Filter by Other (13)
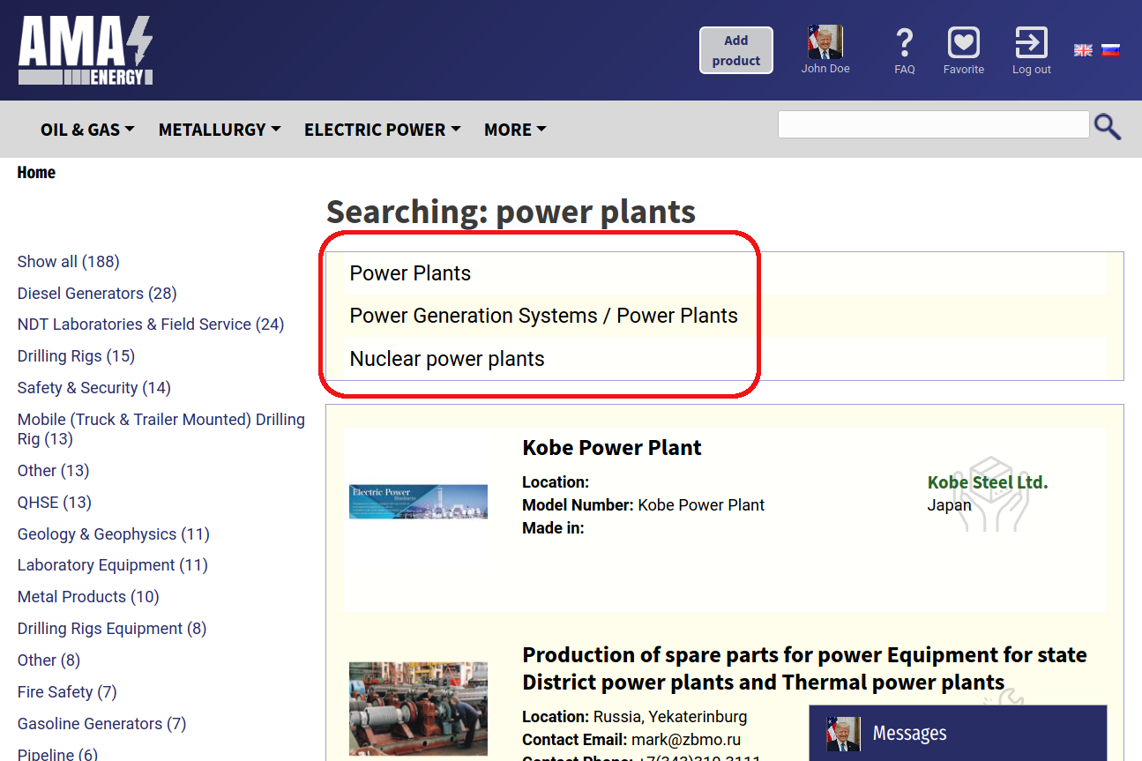Image resolution: width=1142 pixels, height=761 pixels. 54,471
